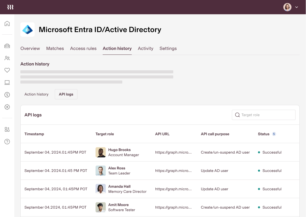
Task: Open the People icon in sidebar
Action: coord(7,58)
